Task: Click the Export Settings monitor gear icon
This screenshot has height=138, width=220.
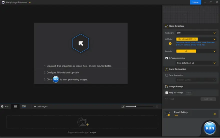Action: click(x=167, y=114)
